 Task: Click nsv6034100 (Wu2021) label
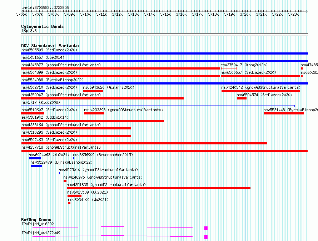(x=88, y=200)
